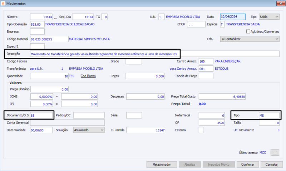Click the OP field 3570
The height and width of the screenshot is (171, 286).
pyautogui.click(x=212, y=123)
